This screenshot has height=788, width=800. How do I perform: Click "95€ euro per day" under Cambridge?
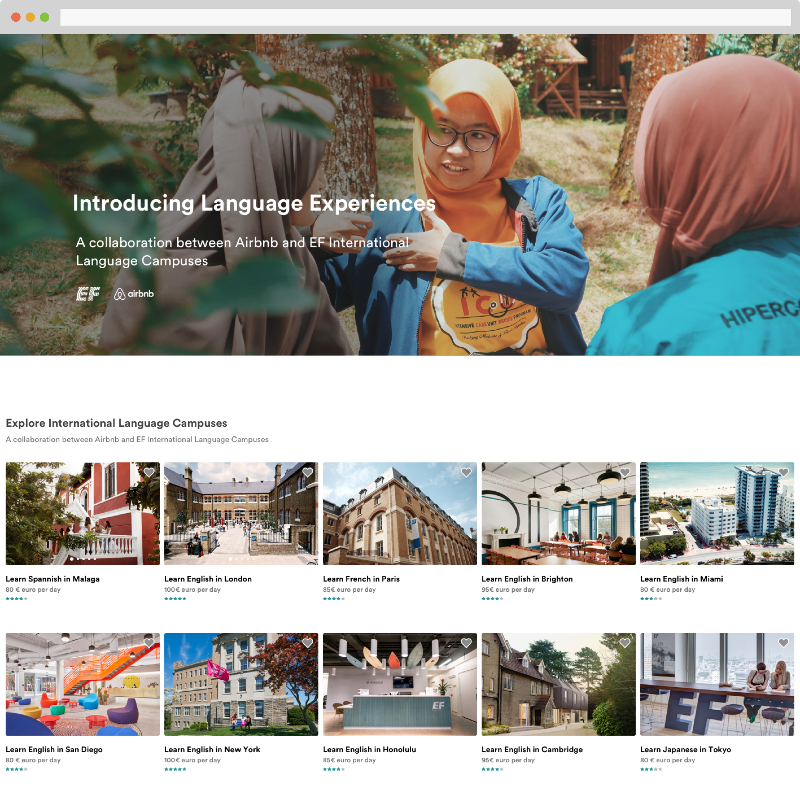pos(508,760)
